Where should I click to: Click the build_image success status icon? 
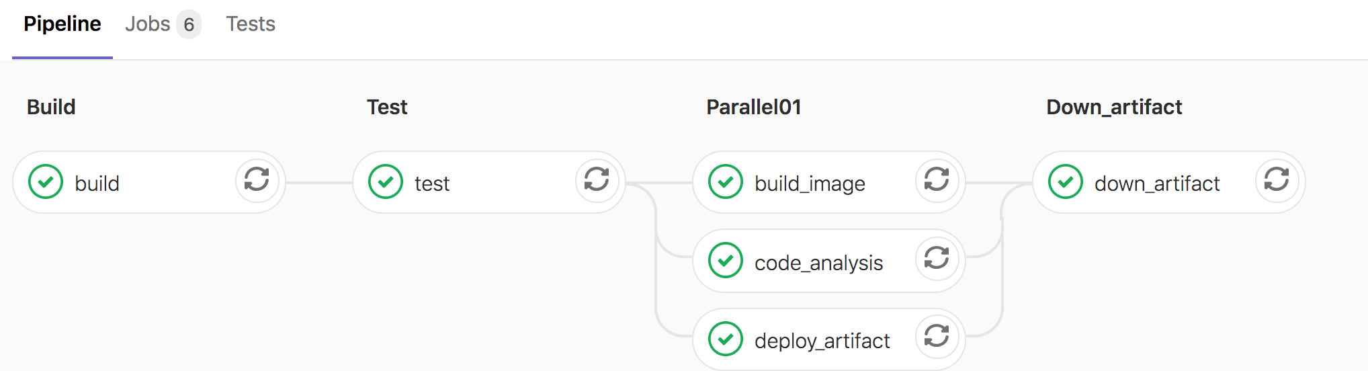tap(726, 182)
